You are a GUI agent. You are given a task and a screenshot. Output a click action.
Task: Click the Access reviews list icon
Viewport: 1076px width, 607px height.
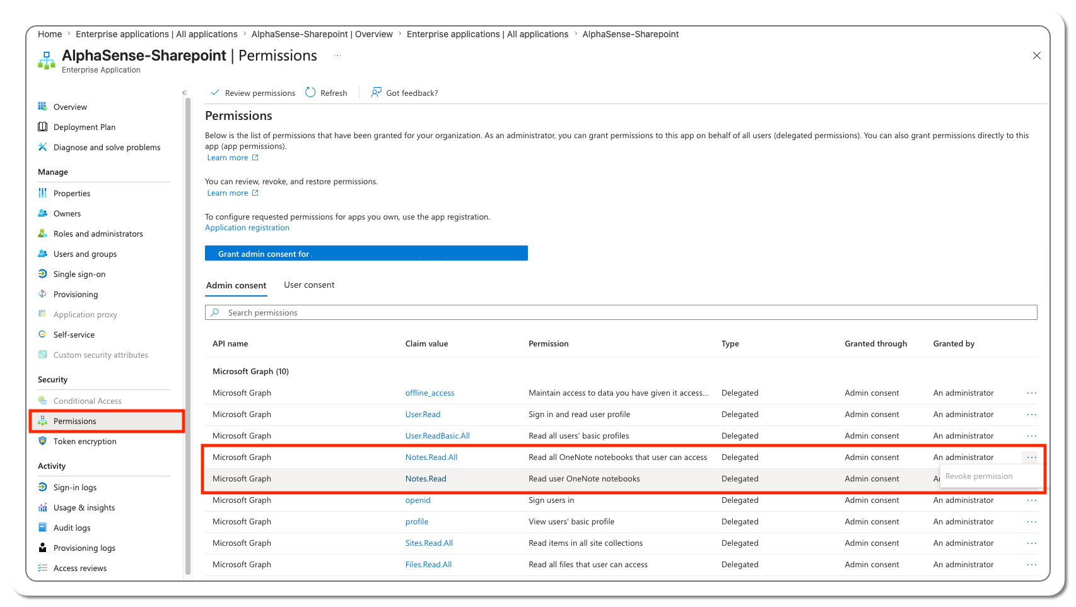coord(42,568)
